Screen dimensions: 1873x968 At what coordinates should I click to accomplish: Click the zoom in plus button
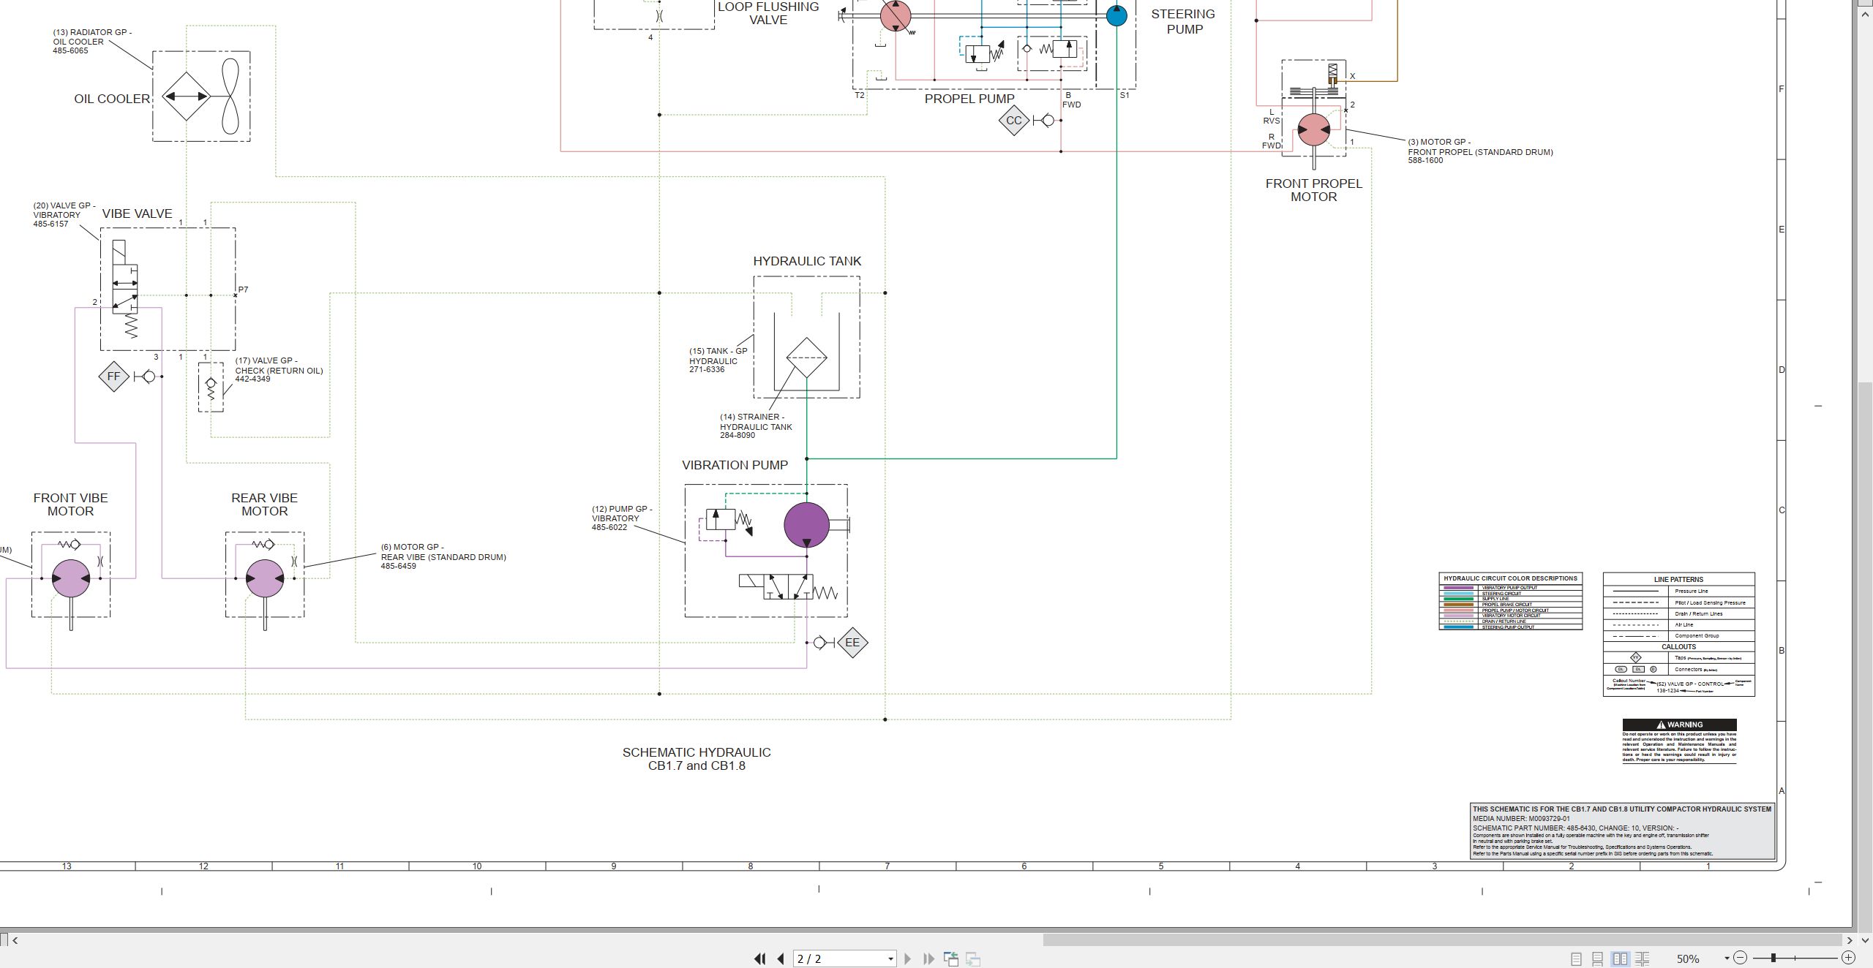click(1848, 958)
